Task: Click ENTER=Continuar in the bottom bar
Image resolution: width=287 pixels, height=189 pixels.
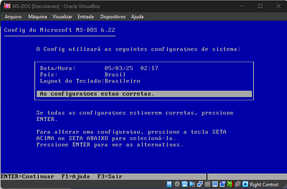Action: click(x=28, y=177)
